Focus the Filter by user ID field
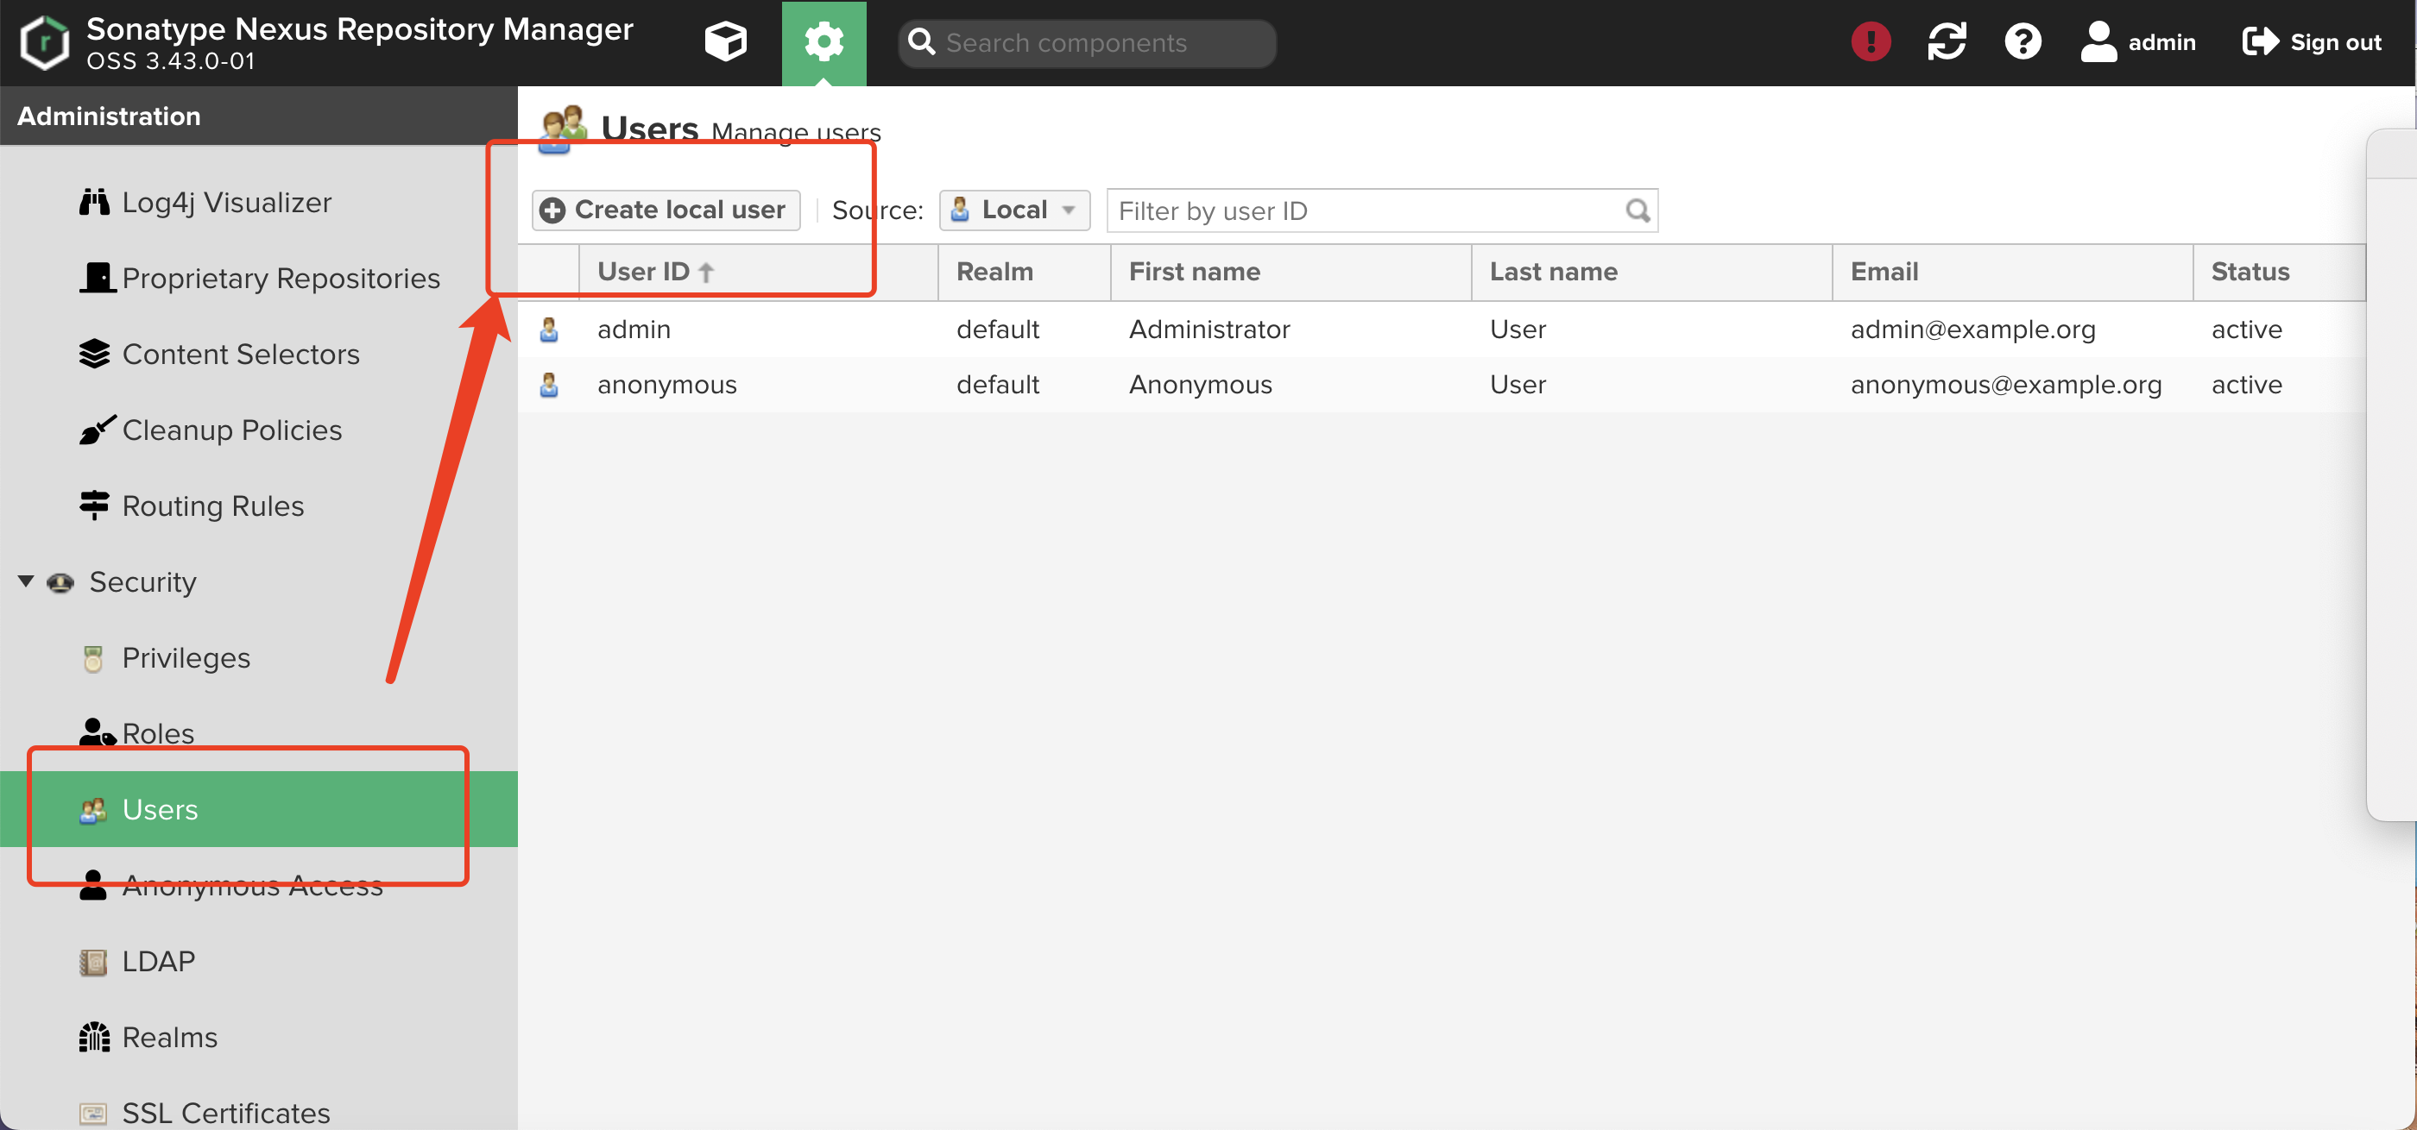The width and height of the screenshot is (2417, 1130). (x=1381, y=211)
